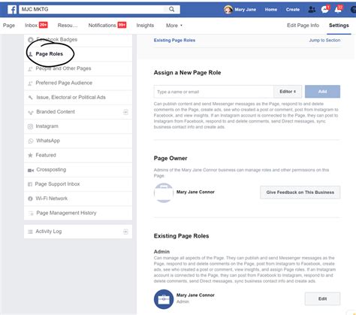Expand the Branded Content arrow icon
This screenshot has width=356, height=315.
[125, 112]
